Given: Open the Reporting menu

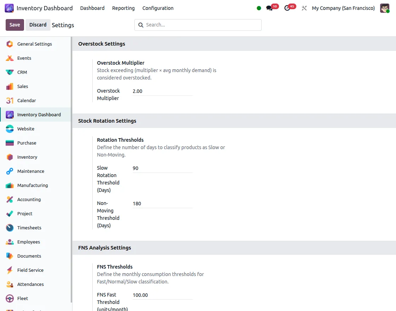Looking at the screenshot, I should 123,8.
